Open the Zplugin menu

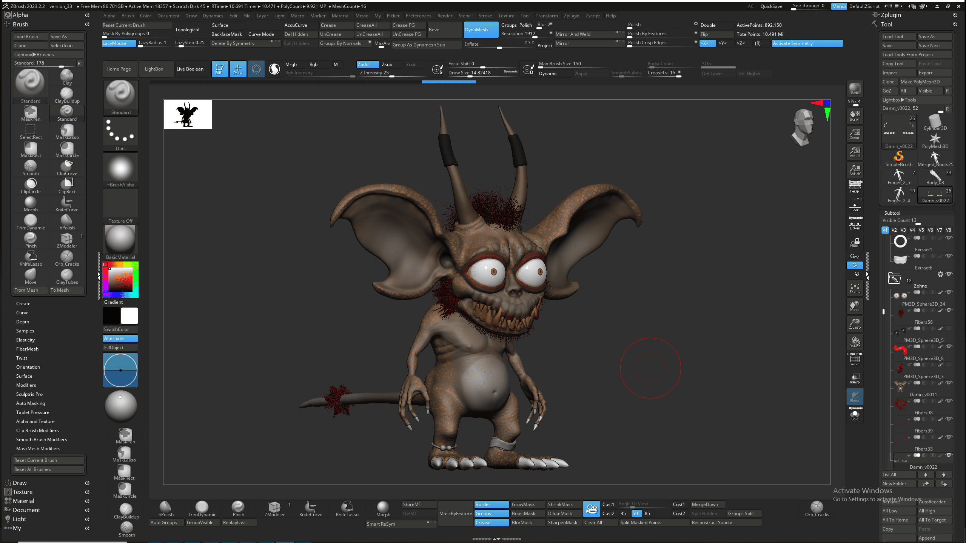click(571, 16)
